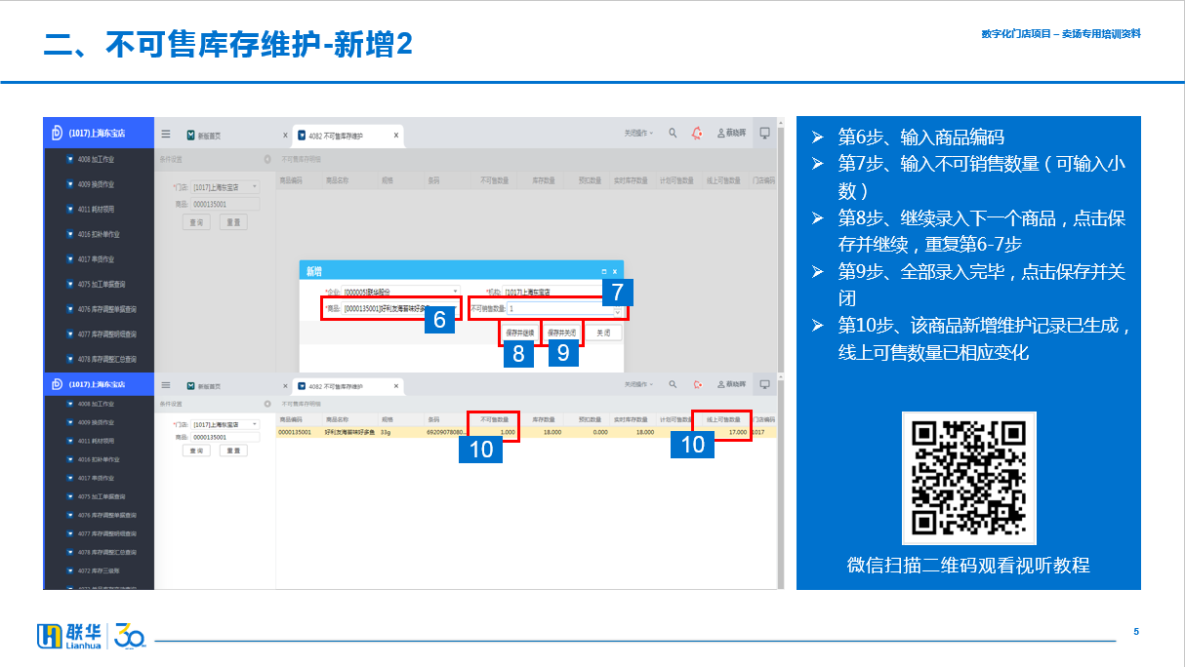Click the QR code on the slide
Image resolution: width=1185 pixels, height=667 pixels.
click(x=968, y=479)
